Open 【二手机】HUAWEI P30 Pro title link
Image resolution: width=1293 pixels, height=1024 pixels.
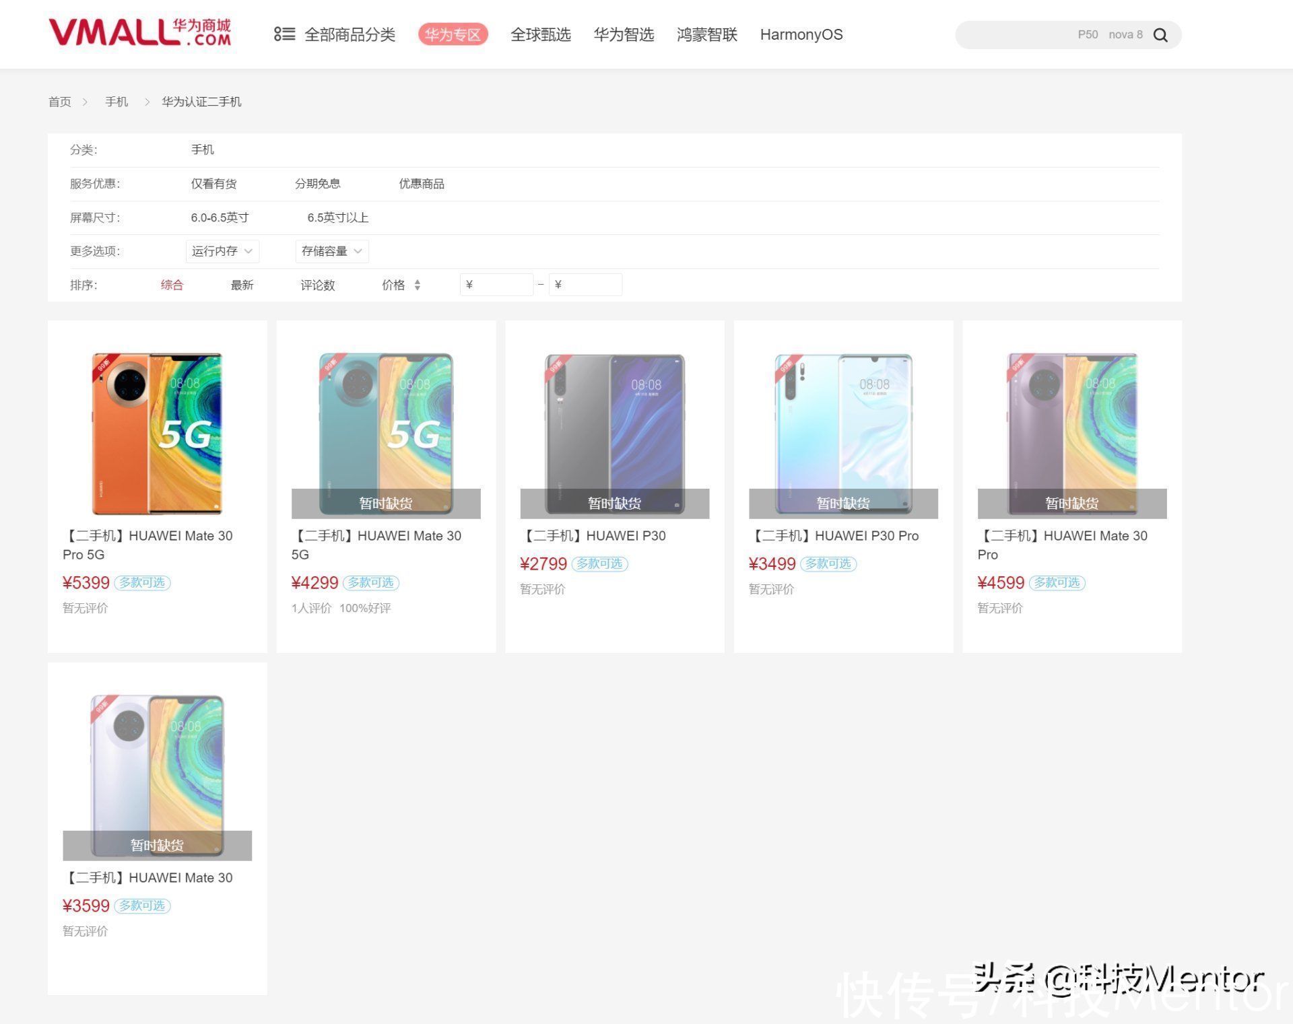[x=834, y=536]
